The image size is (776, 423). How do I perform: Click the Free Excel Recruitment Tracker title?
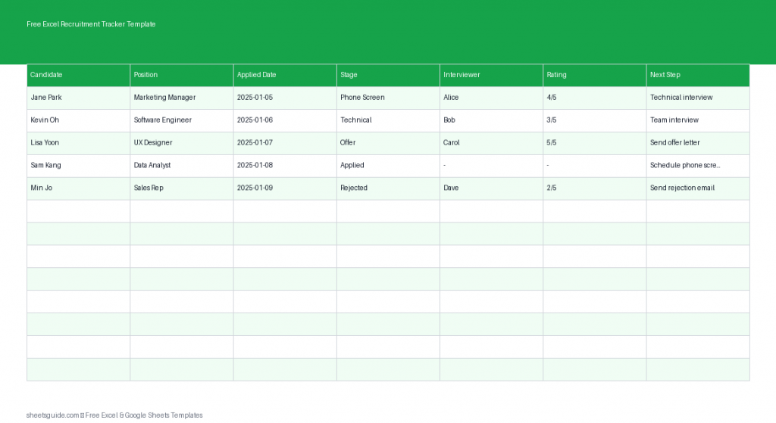(91, 24)
